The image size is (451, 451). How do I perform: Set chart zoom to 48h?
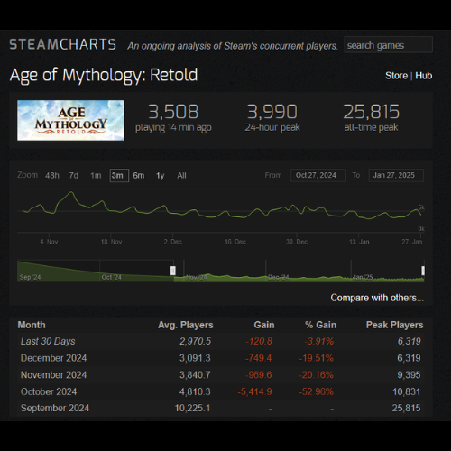pyautogui.click(x=52, y=176)
